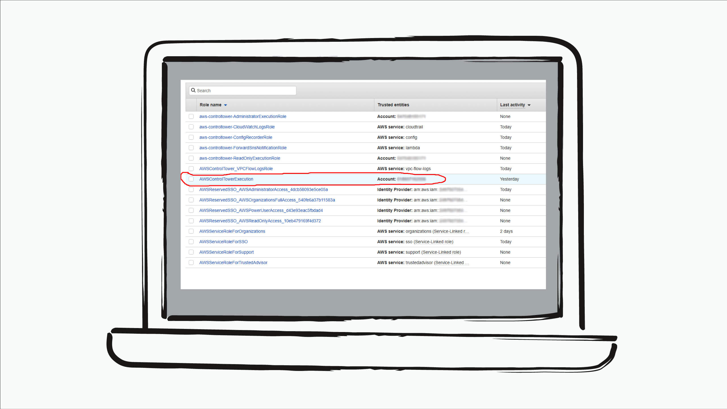Open the AWSServiceRoleForSSO role
The height and width of the screenshot is (409, 727).
point(223,241)
